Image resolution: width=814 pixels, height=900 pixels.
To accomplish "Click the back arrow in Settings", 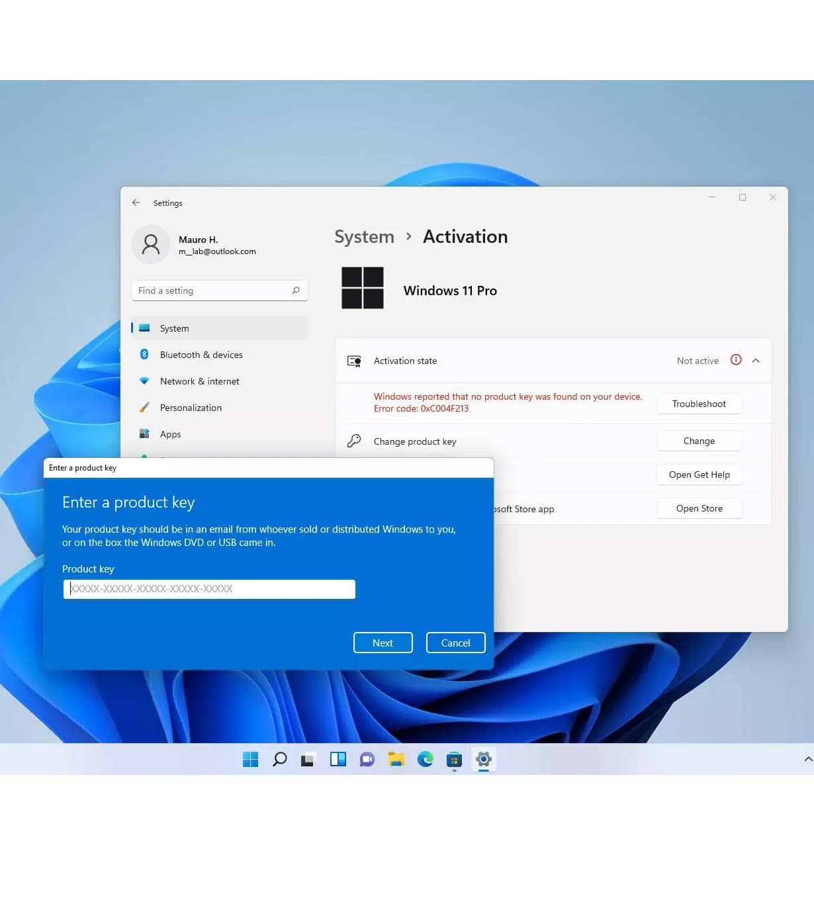I will (136, 202).
